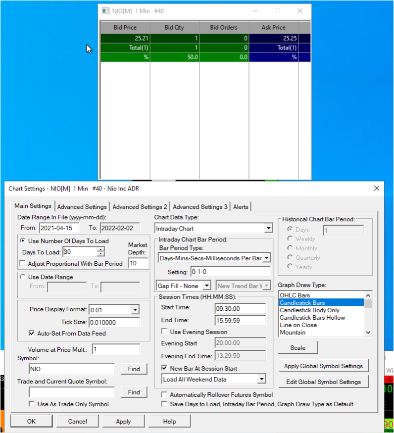Screen dimensions: 394x433
Task: Select Mountain graph draw type
Action: [x=322, y=333]
